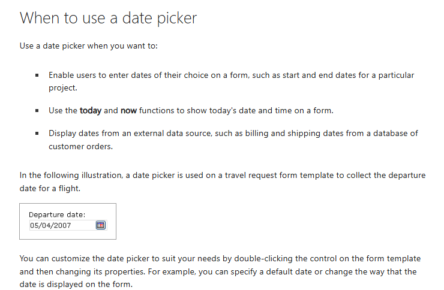Click the 'date for a flight.' text
Screen dimensions: 444x290
coord(50,188)
